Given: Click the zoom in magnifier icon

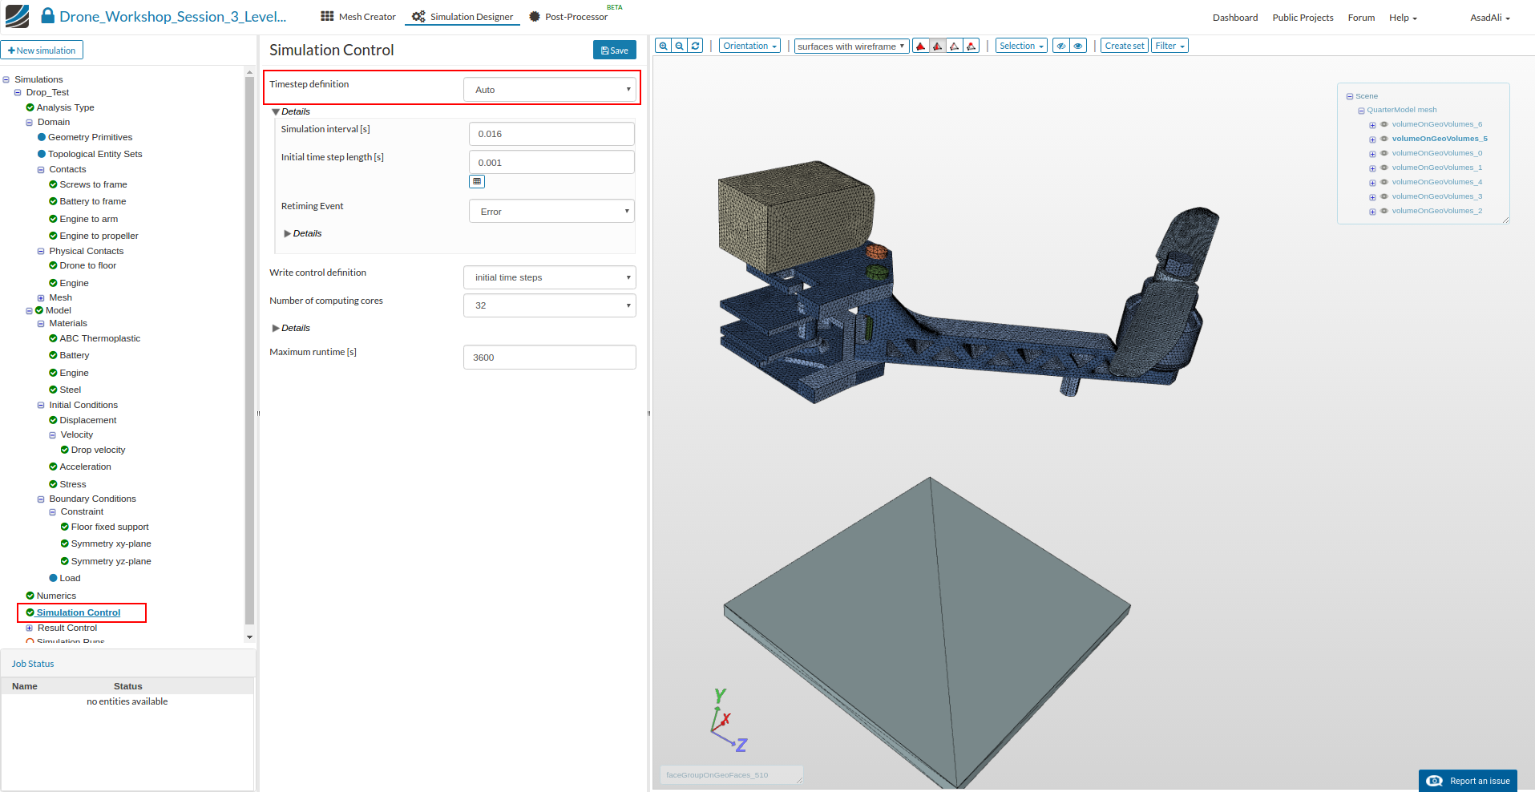Looking at the screenshot, I should point(663,46).
